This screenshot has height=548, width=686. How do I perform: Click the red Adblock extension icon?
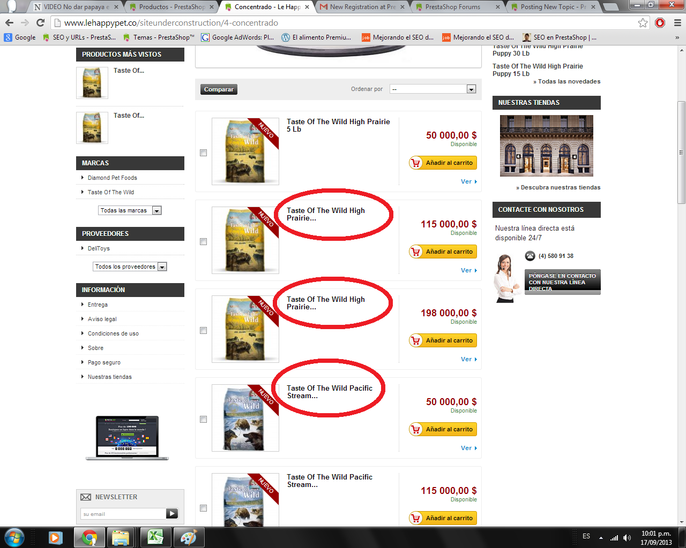pyautogui.click(x=660, y=22)
